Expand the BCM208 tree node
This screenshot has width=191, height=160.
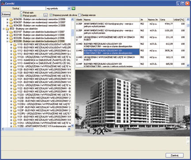pos(7,25)
